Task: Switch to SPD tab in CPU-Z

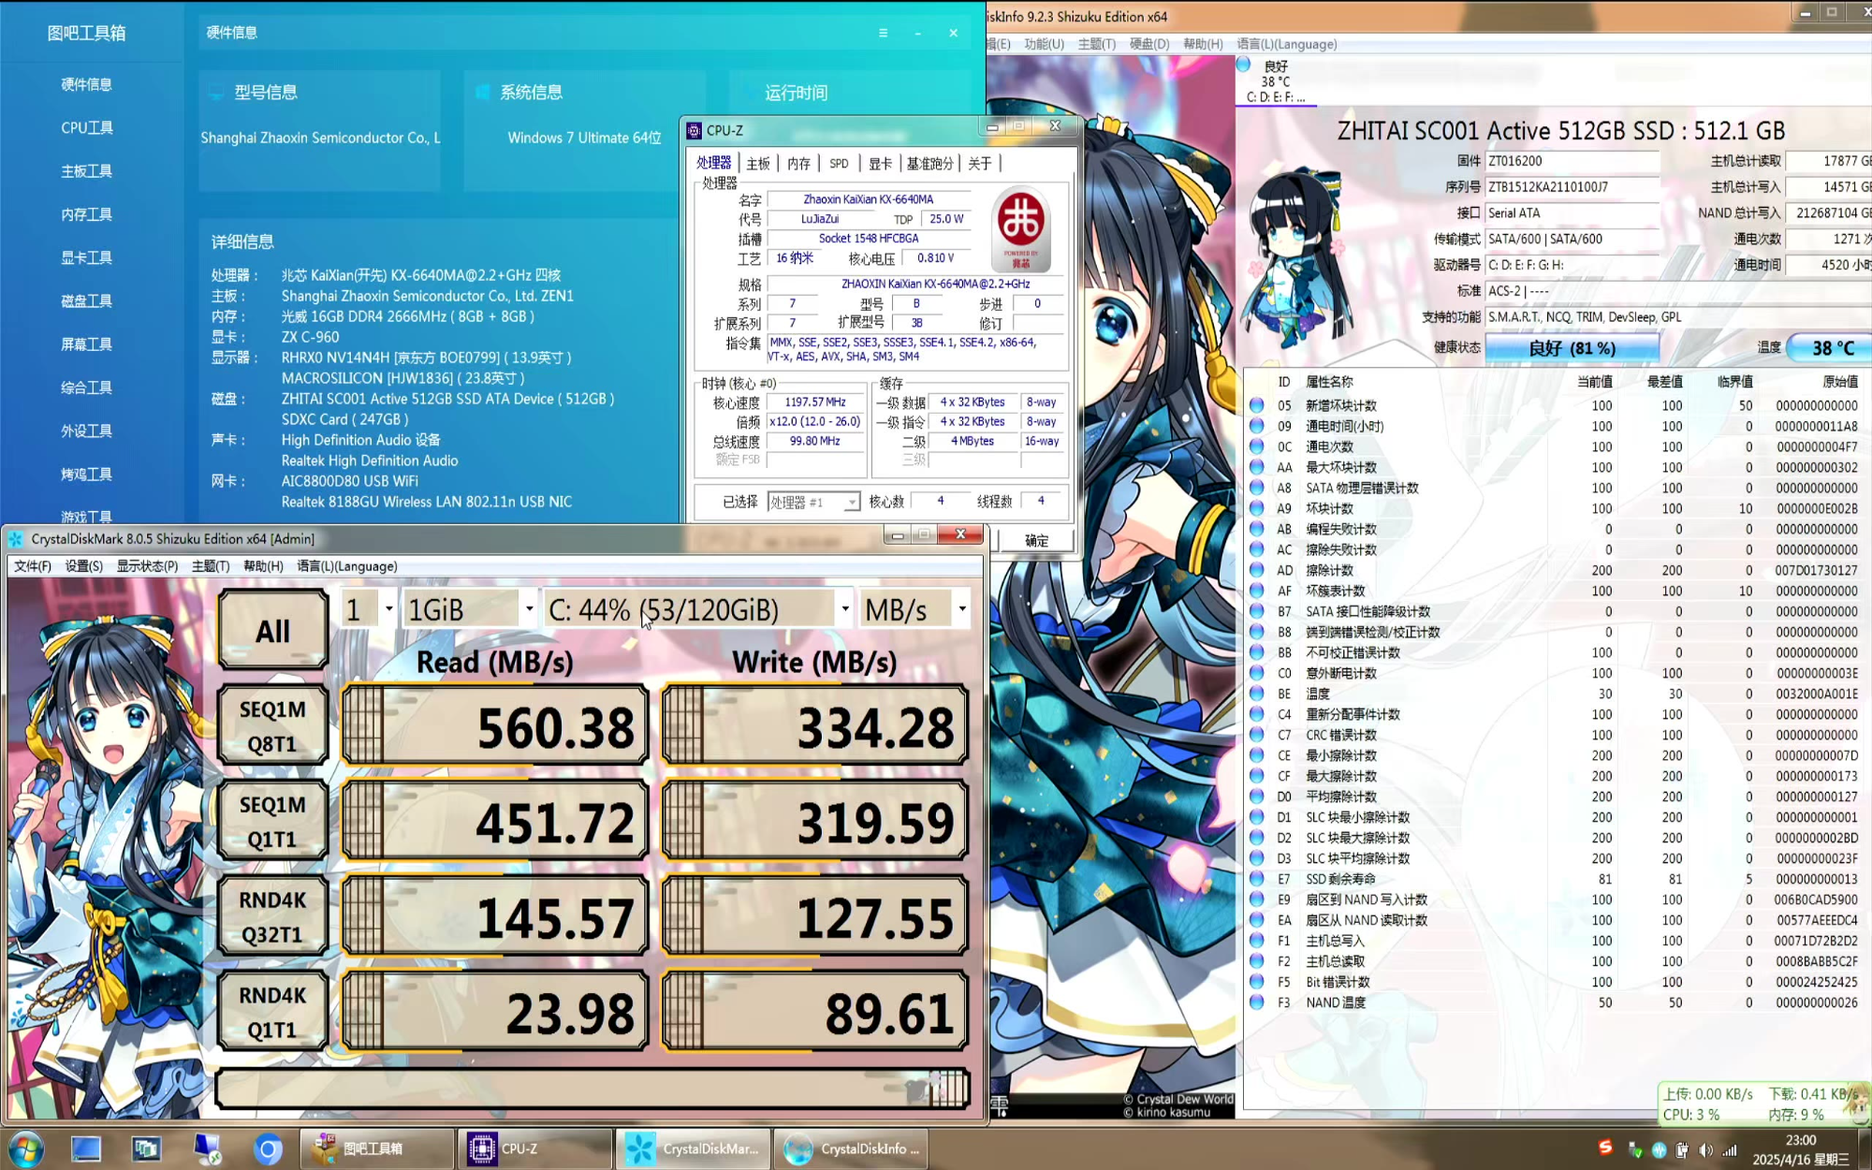Action: click(x=839, y=164)
